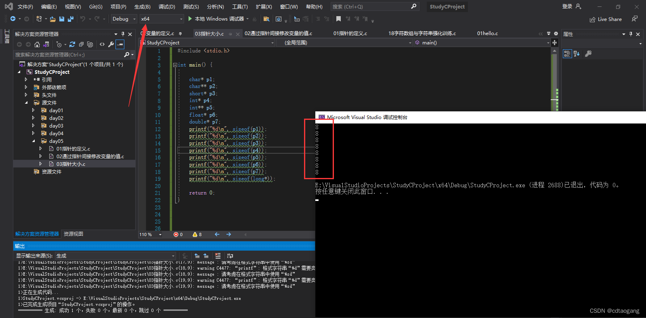The height and width of the screenshot is (318, 646).
Task: Switch to the 18字符数组与字符串强化训练.c tab
Action: pyautogui.click(x=422, y=33)
